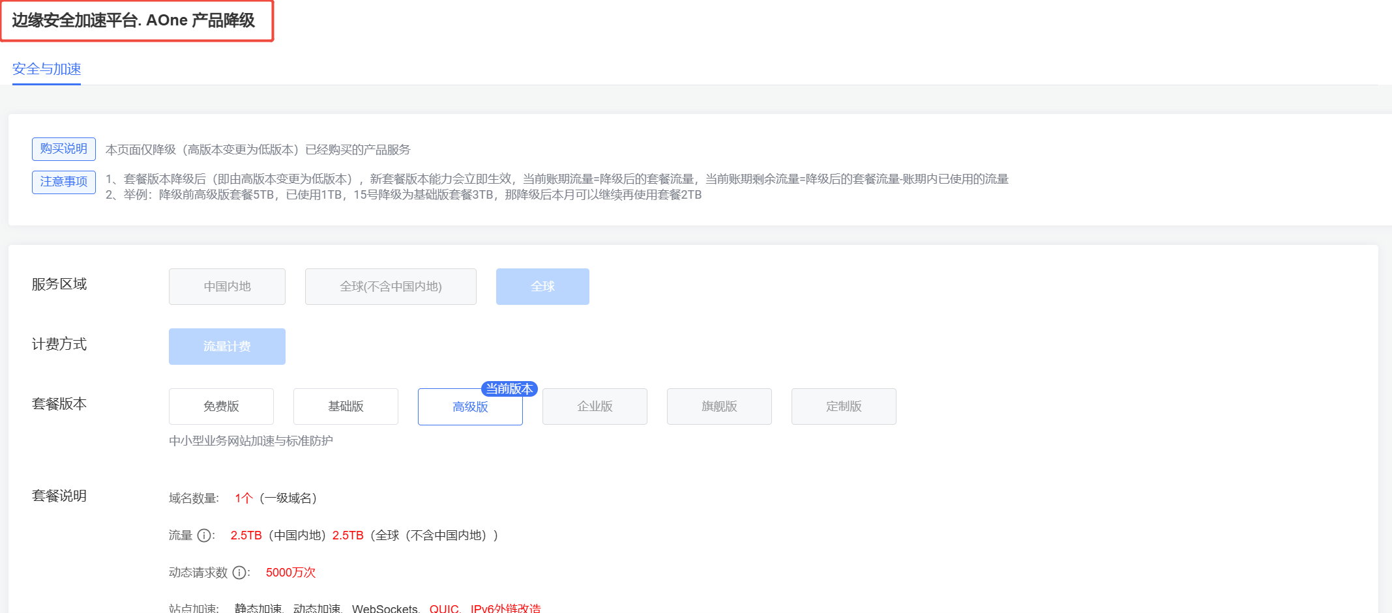
Task: Select 中国内地 service region
Action: pos(227,287)
